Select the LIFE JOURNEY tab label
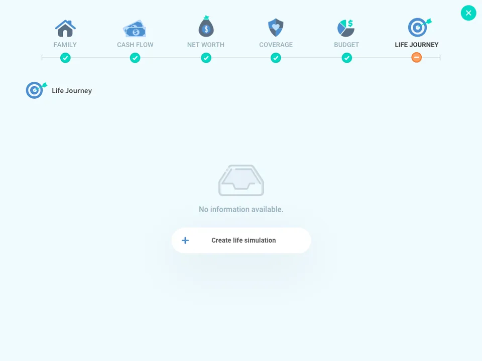The image size is (482, 361). pyautogui.click(x=417, y=45)
